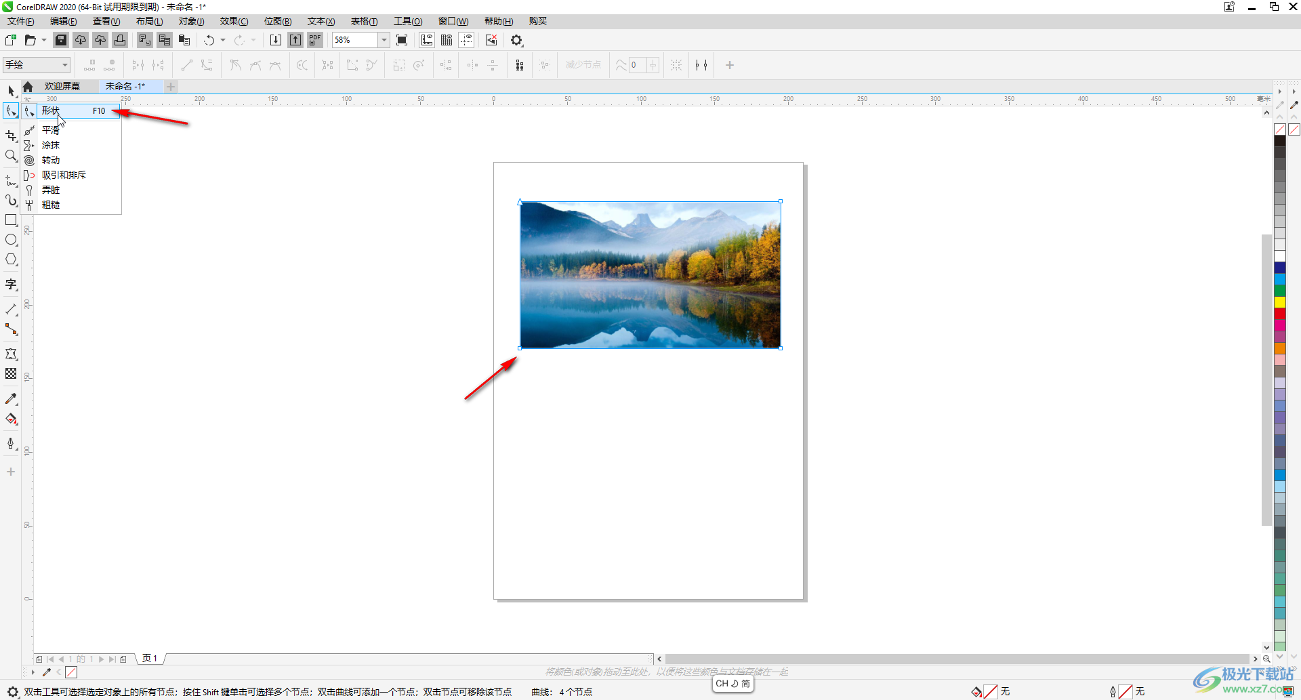Open the 文件 menu
Image resolution: width=1301 pixels, height=700 pixels.
pos(20,21)
